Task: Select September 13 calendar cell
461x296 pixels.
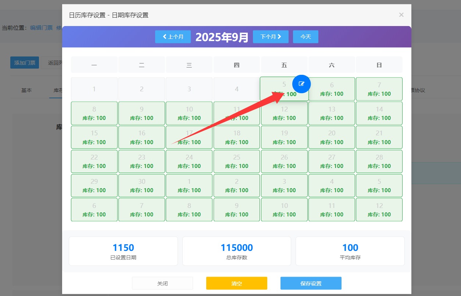Action: coord(332,113)
